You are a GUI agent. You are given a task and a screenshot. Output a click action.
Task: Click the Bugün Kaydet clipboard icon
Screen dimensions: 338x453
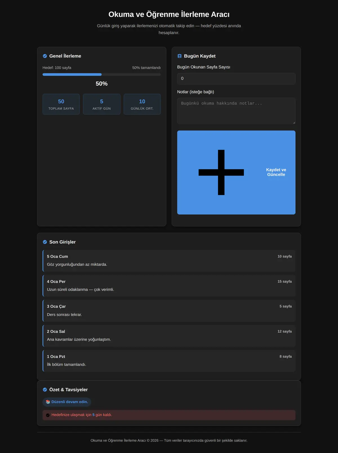(x=179, y=56)
